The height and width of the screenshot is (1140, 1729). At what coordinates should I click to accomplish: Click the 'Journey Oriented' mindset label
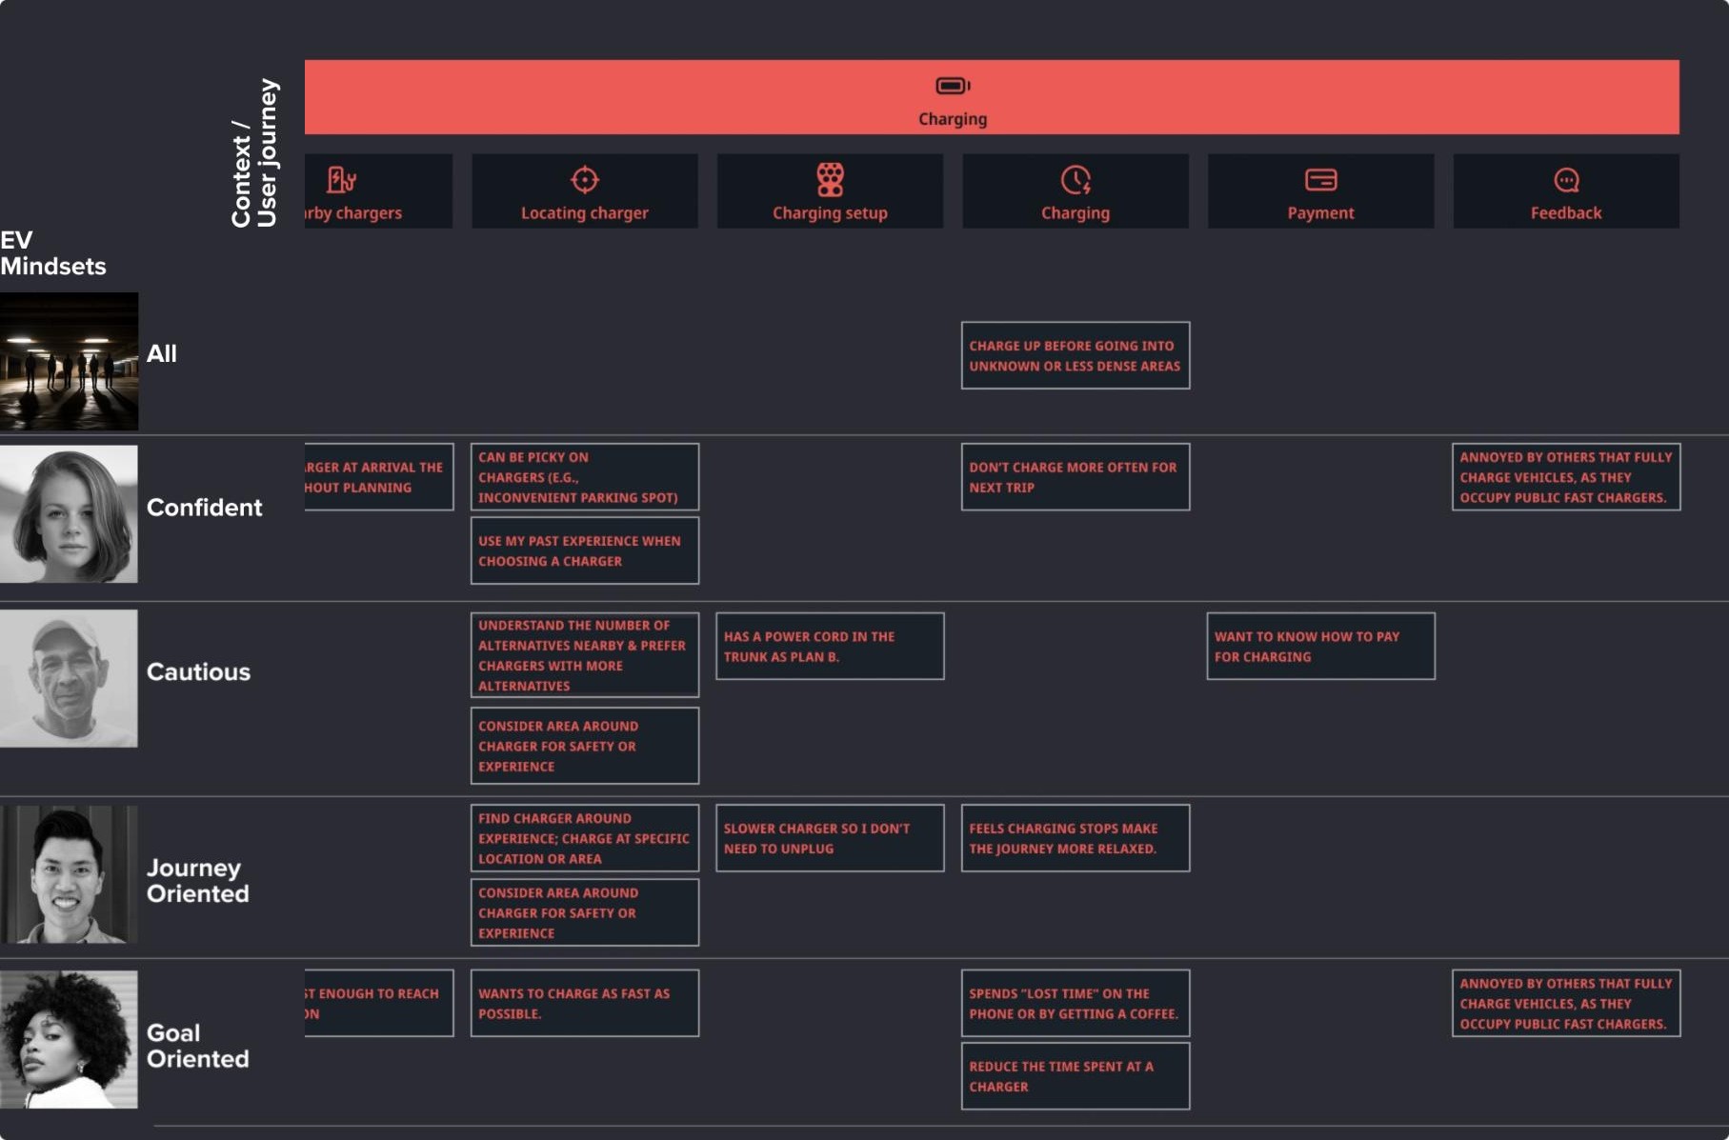[x=197, y=880]
